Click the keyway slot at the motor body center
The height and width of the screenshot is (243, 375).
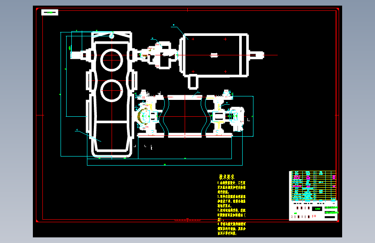214,55
